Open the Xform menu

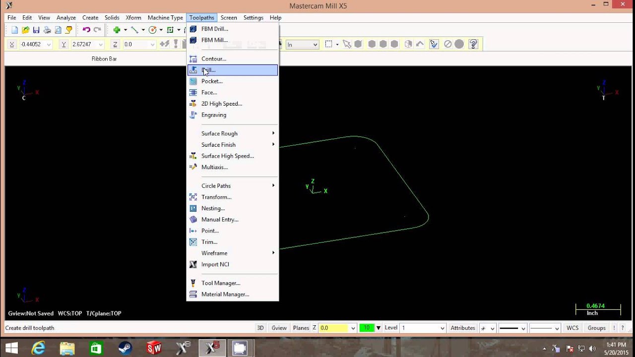133,18
